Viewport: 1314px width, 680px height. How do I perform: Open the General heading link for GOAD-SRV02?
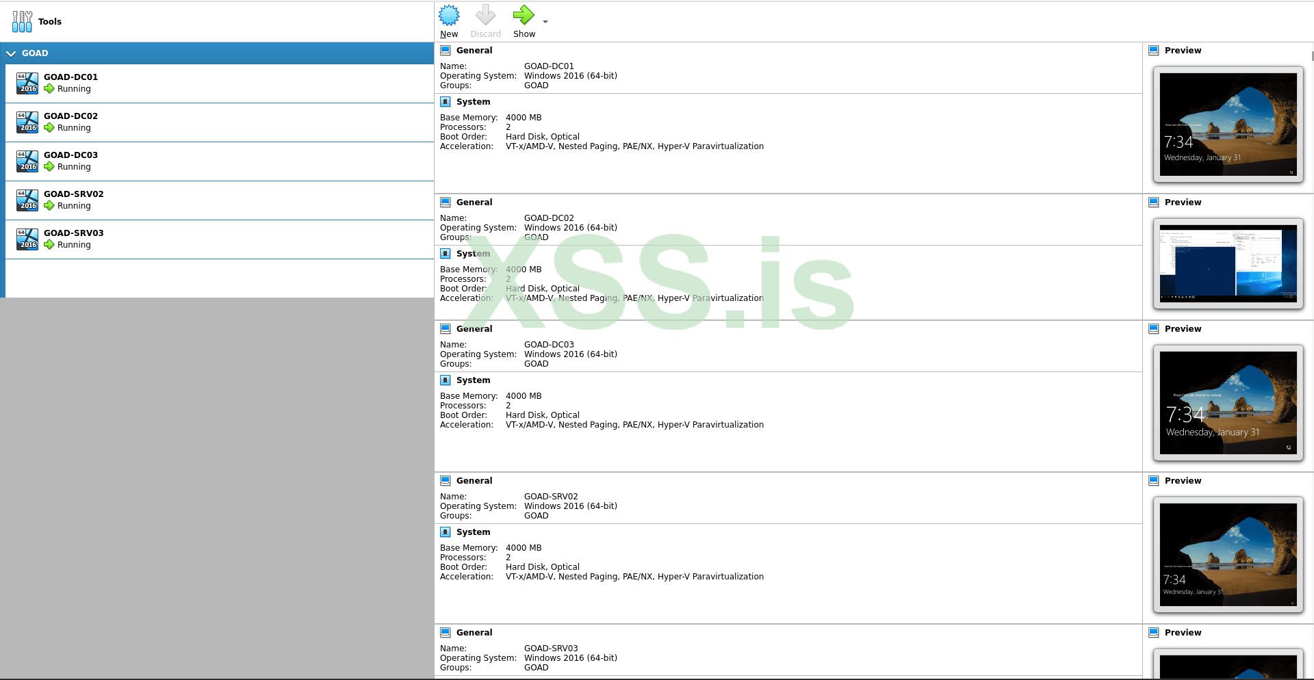point(474,481)
